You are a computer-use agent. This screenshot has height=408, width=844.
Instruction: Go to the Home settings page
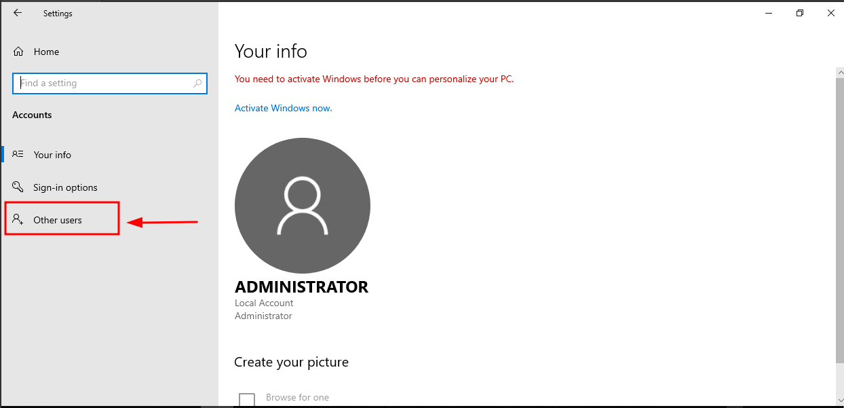[46, 52]
